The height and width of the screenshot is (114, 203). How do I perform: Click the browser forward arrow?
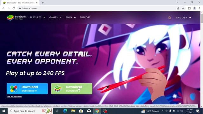click(x=9, y=8)
